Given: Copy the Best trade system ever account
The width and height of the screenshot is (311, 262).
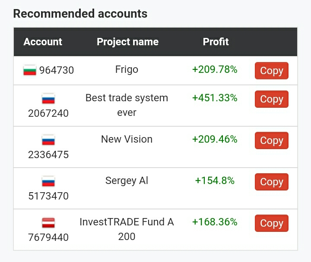Looking at the screenshot, I should (272, 99).
